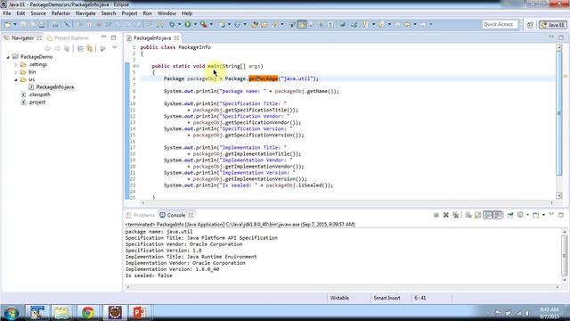Toggle Show Console on standard output change

click(x=487, y=215)
